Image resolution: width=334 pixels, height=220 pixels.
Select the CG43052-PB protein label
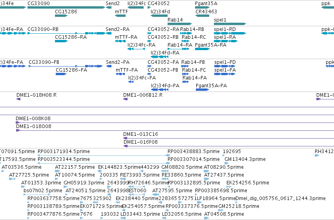[x=163, y=70]
